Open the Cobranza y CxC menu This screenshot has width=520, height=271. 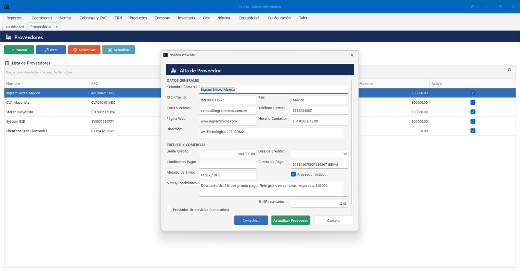click(x=93, y=18)
